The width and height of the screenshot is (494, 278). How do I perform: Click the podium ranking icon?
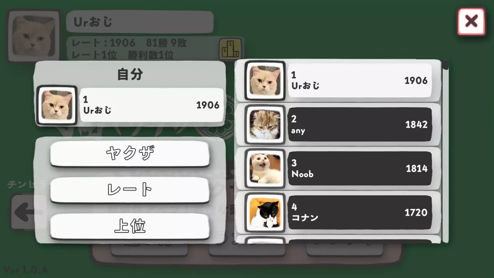pos(230,49)
